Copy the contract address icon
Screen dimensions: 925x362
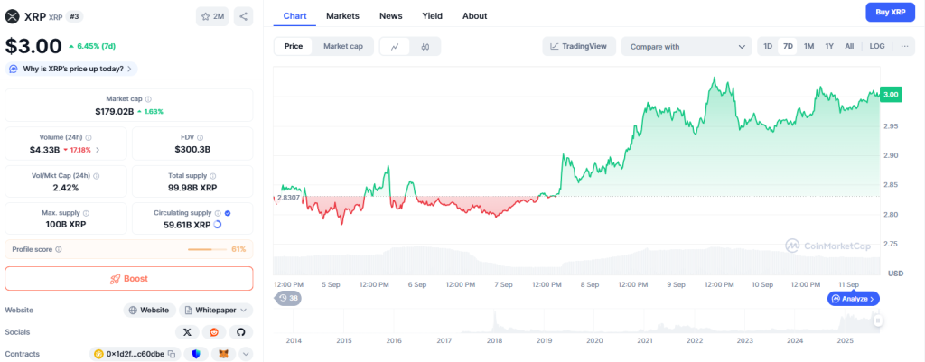(171, 354)
